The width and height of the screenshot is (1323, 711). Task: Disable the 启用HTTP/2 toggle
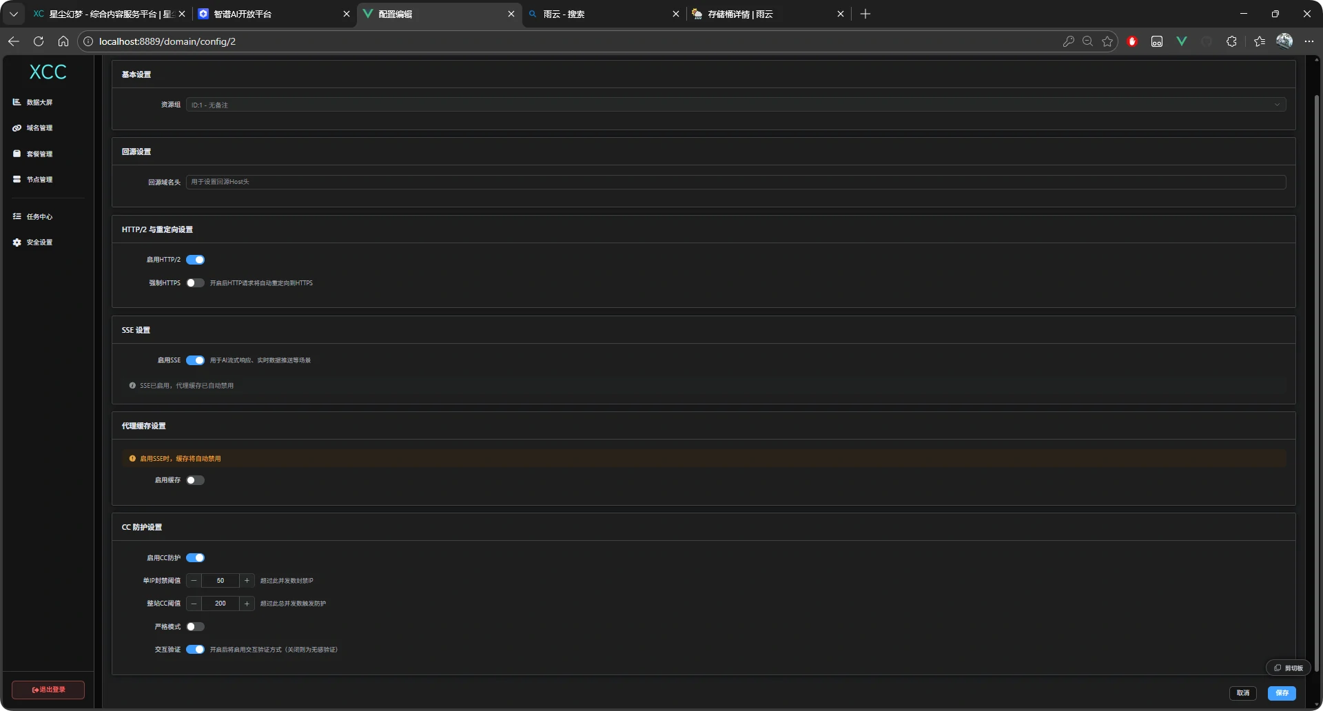coord(196,260)
